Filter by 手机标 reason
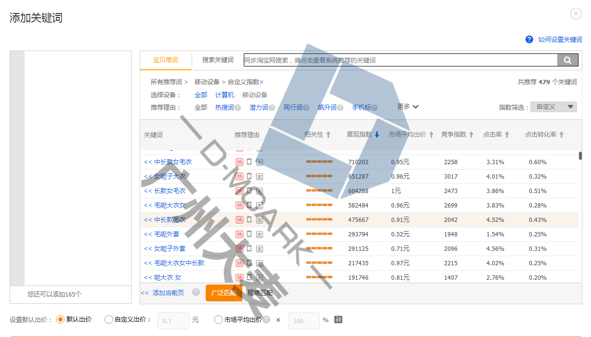The width and height of the screenshot is (591, 337). (x=361, y=108)
